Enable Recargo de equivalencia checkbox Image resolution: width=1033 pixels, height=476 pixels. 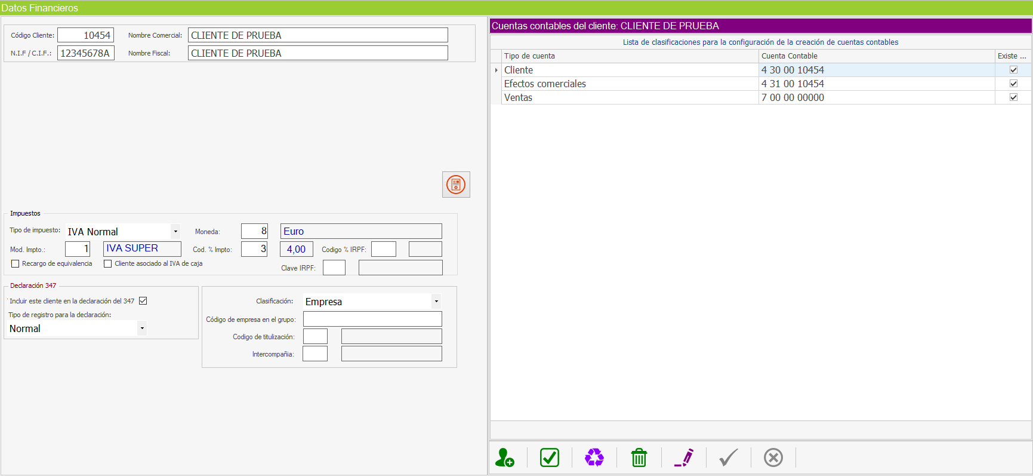[16, 263]
